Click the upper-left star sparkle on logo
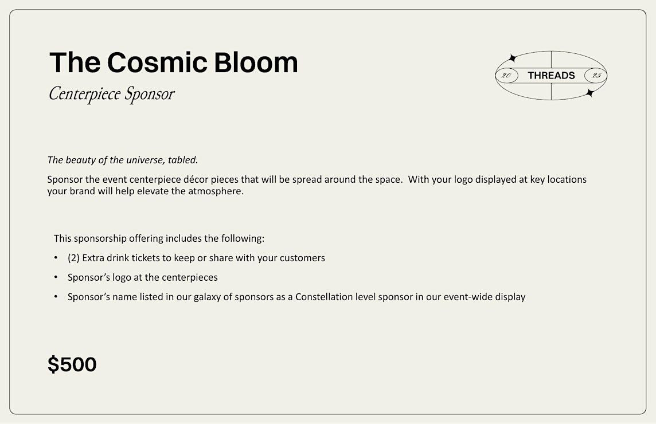 511,58
